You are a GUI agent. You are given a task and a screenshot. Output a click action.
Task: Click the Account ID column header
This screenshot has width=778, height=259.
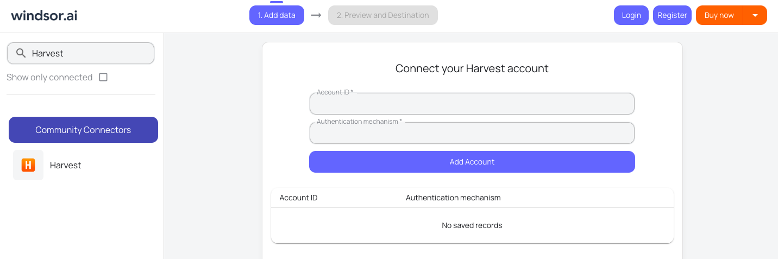(298, 198)
